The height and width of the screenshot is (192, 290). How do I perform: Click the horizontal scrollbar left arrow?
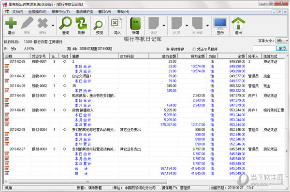[x=6, y=182]
